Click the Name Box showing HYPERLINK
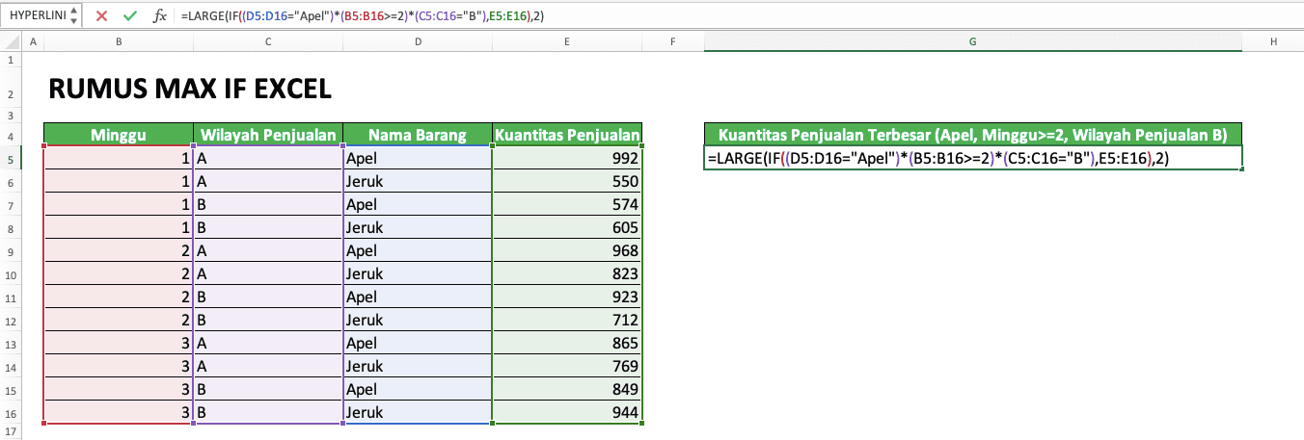Image resolution: width=1304 pixels, height=440 pixels. (x=35, y=16)
